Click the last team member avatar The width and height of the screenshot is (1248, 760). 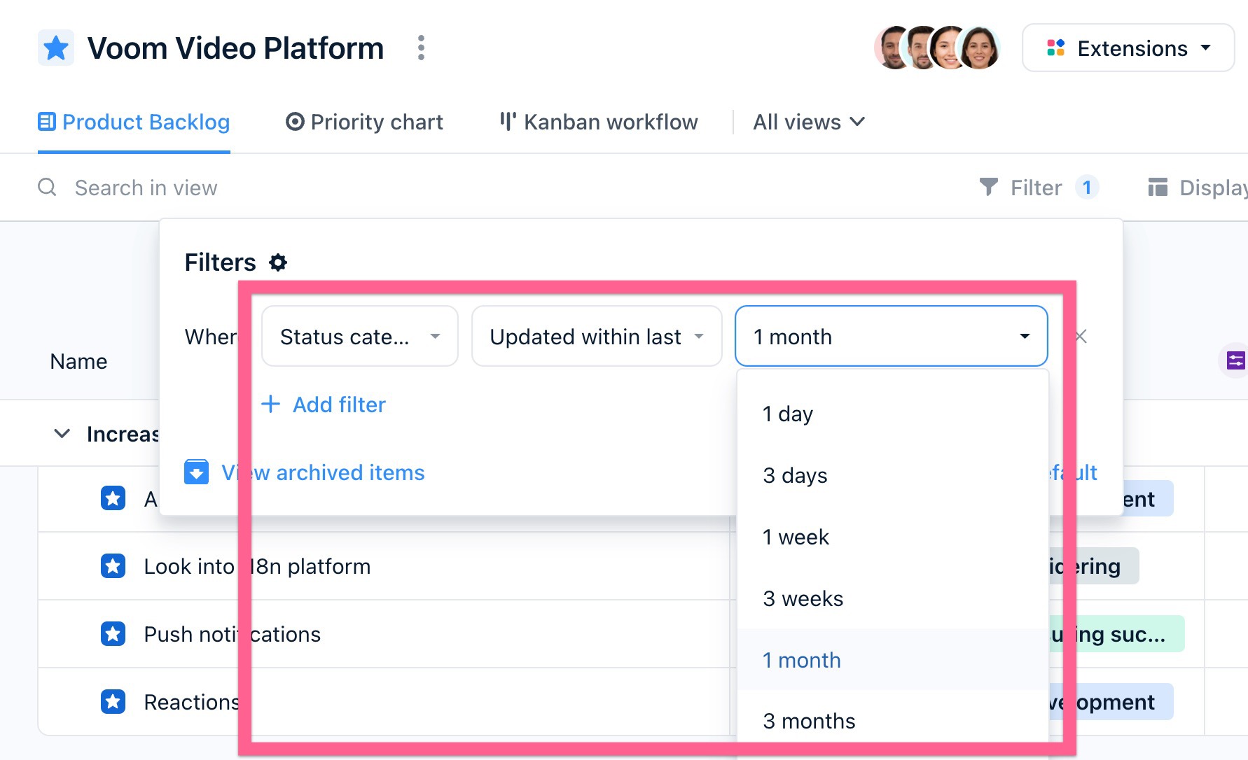979,48
